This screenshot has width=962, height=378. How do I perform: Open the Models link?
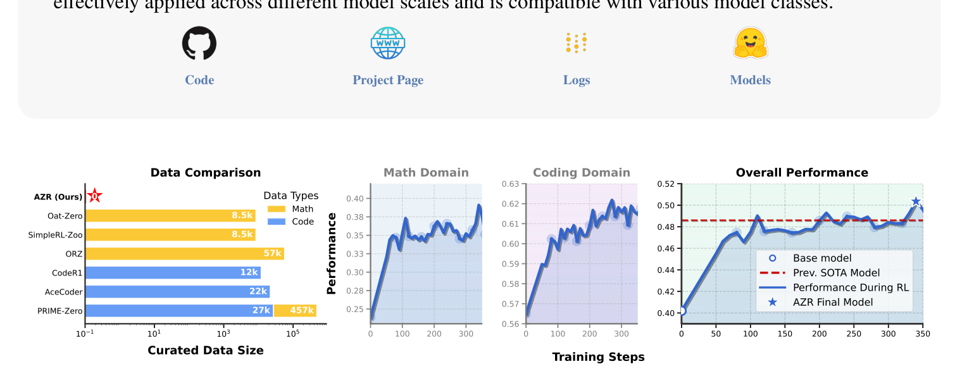750,80
